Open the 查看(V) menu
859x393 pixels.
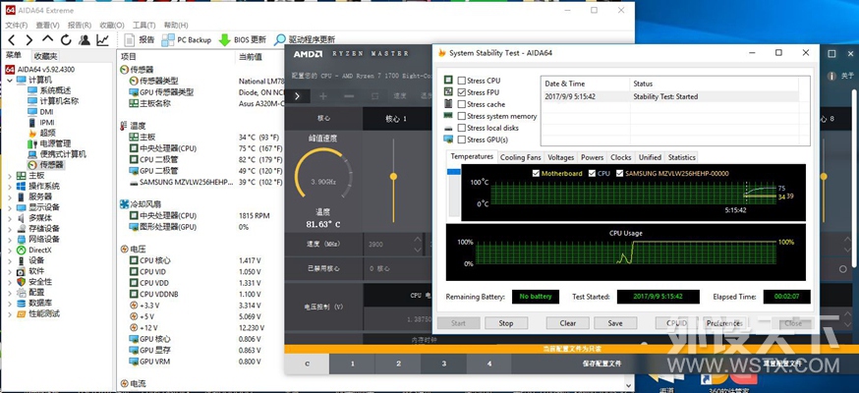pyautogui.click(x=47, y=26)
